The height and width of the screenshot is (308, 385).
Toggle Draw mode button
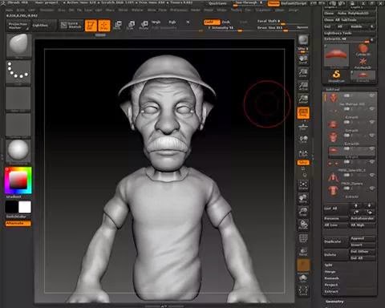coord(104,26)
